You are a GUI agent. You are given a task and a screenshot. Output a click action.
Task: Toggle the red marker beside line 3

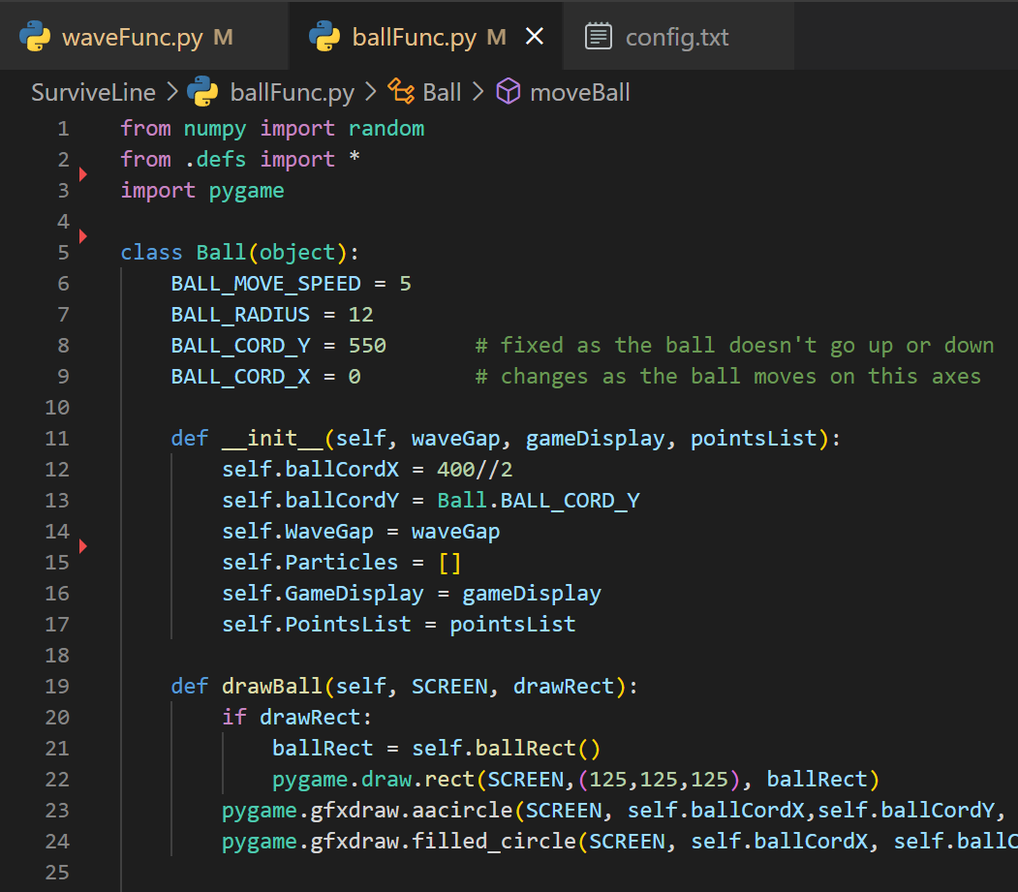[x=83, y=174]
